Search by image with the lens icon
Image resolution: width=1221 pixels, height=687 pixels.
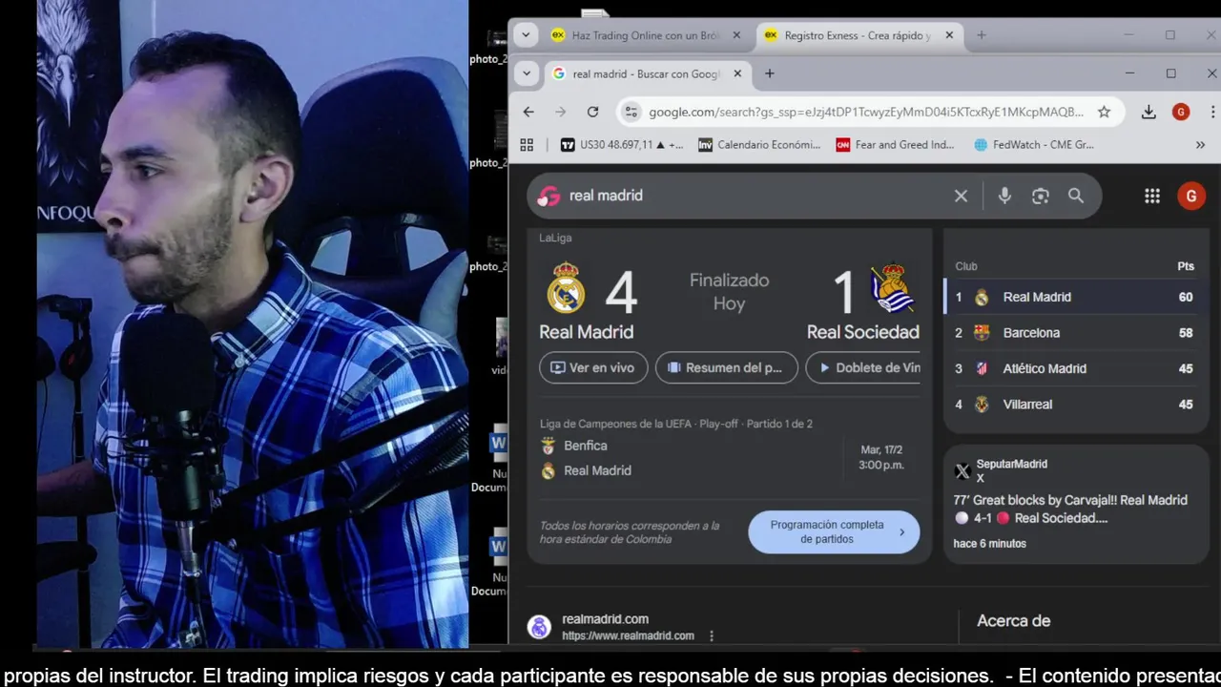[x=1040, y=196]
